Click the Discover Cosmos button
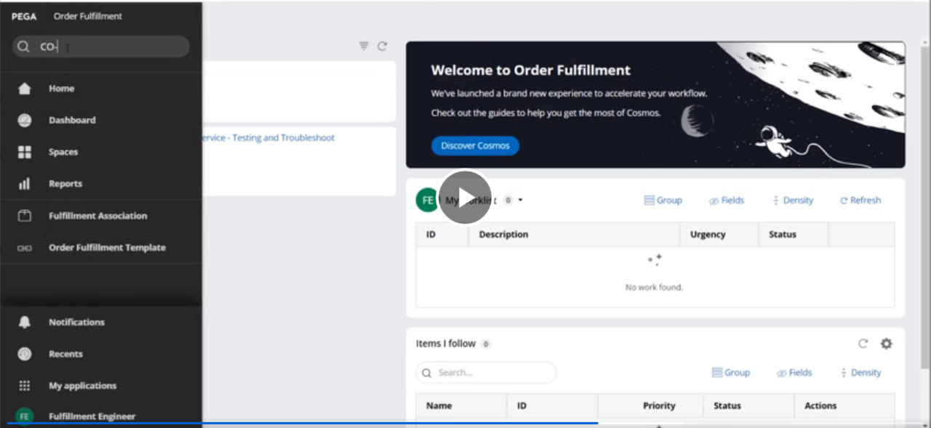Screen dimensions: 931x428 475,145
